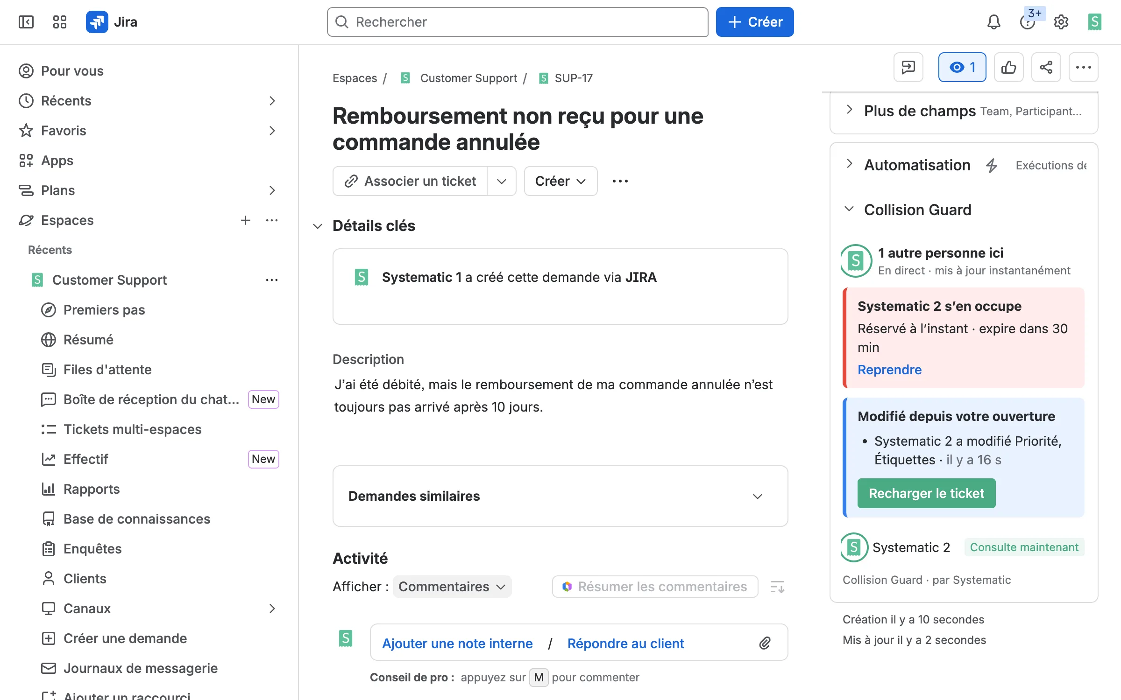Click the Associer un ticket button
1121x700 pixels.
(410, 181)
